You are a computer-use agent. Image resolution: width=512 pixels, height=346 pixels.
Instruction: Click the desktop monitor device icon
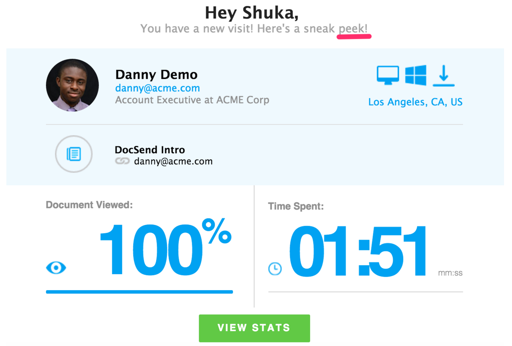388,75
